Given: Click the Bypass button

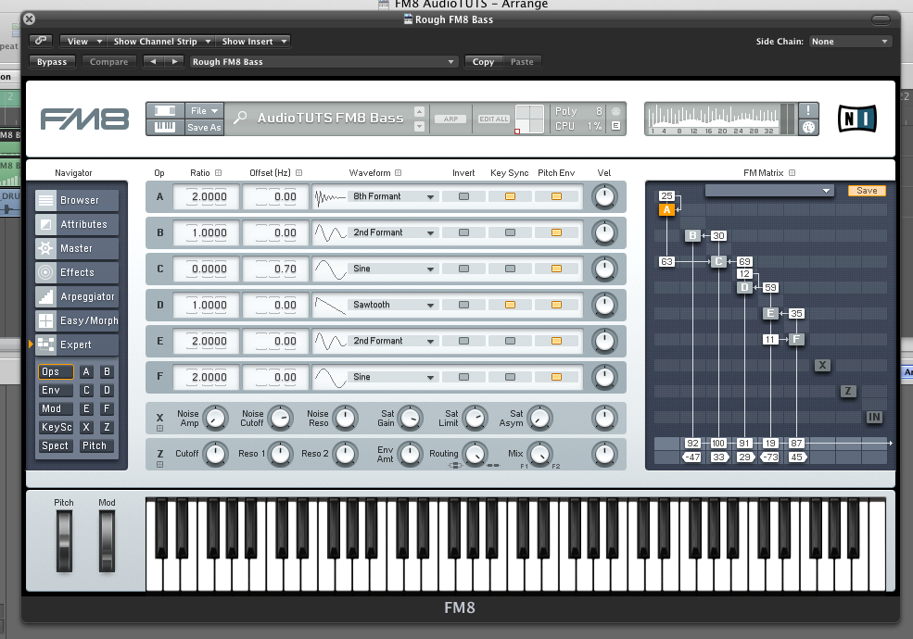Looking at the screenshot, I should 52,62.
